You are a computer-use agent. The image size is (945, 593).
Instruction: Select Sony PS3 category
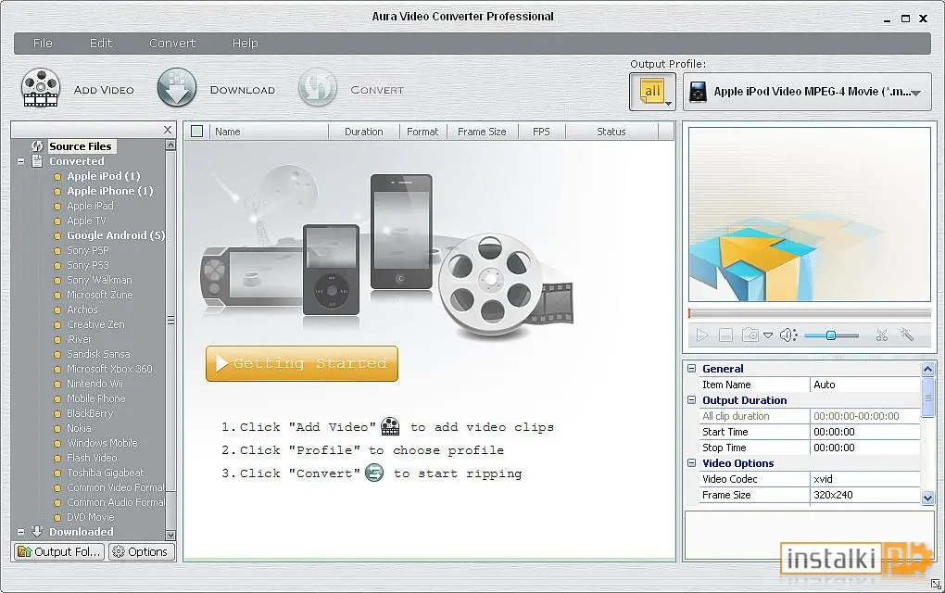pos(88,265)
